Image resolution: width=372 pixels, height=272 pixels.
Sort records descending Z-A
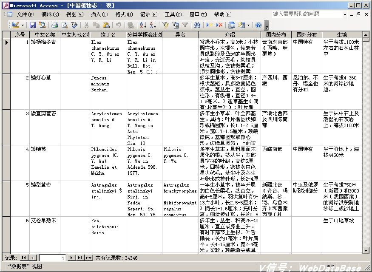153,25
